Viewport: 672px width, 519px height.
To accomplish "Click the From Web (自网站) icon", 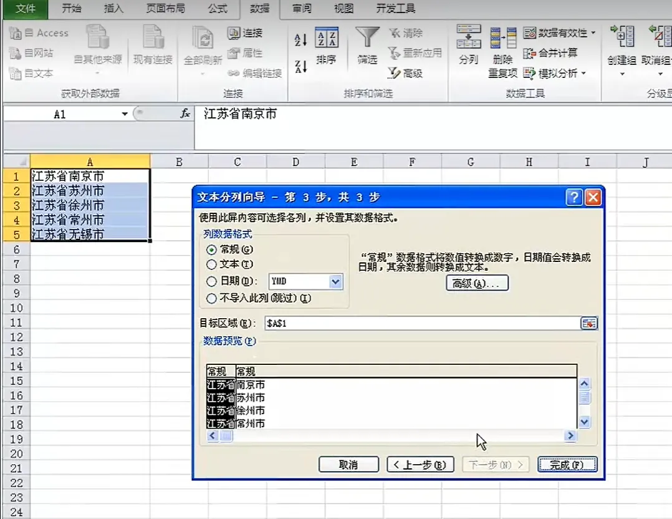I will point(16,53).
